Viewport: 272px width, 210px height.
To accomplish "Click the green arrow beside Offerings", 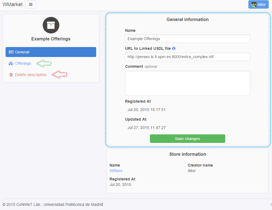I will [x=44, y=63].
